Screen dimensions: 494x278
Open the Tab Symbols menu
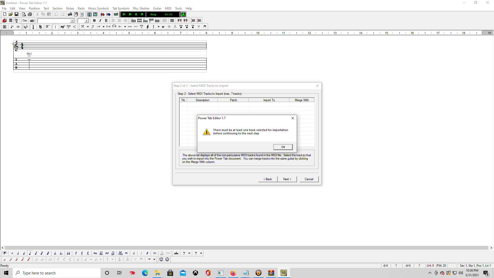pos(121,8)
